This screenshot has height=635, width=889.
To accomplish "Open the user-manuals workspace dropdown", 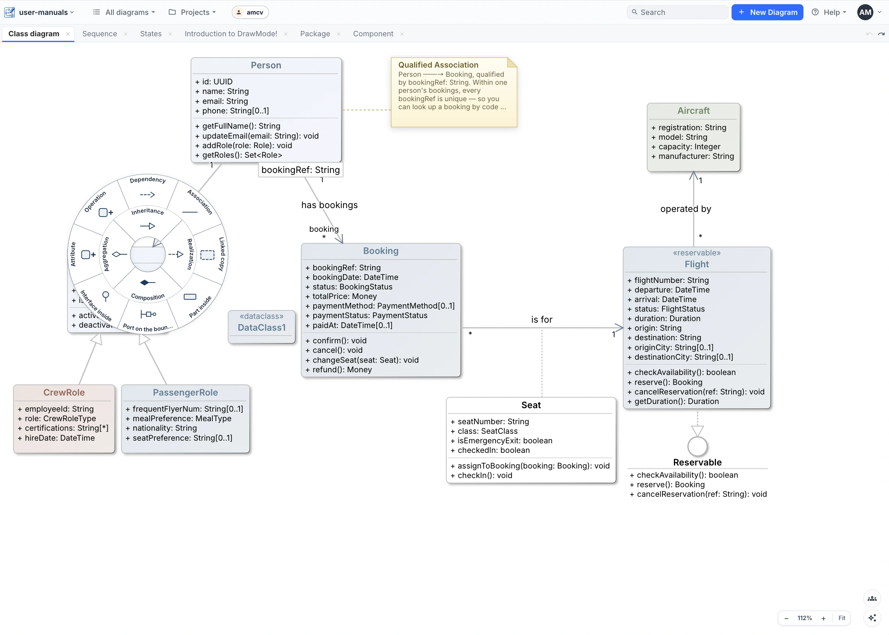I will [47, 12].
